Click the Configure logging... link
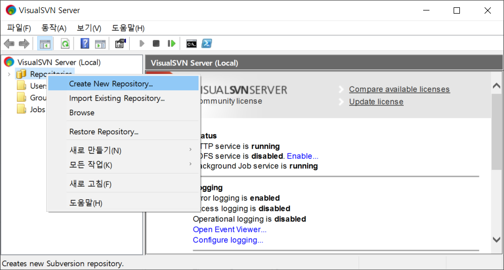Viewport: 504px width, 270px height. 228,240
